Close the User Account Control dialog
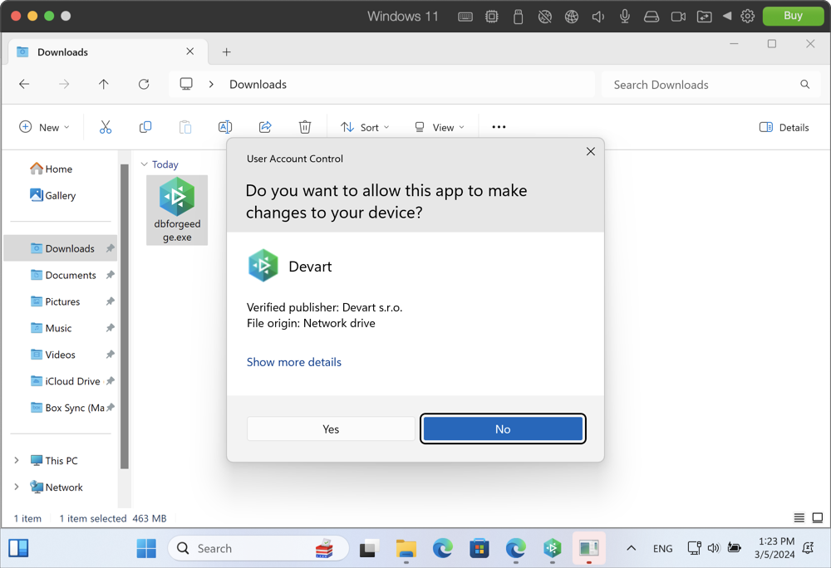 [590, 151]
